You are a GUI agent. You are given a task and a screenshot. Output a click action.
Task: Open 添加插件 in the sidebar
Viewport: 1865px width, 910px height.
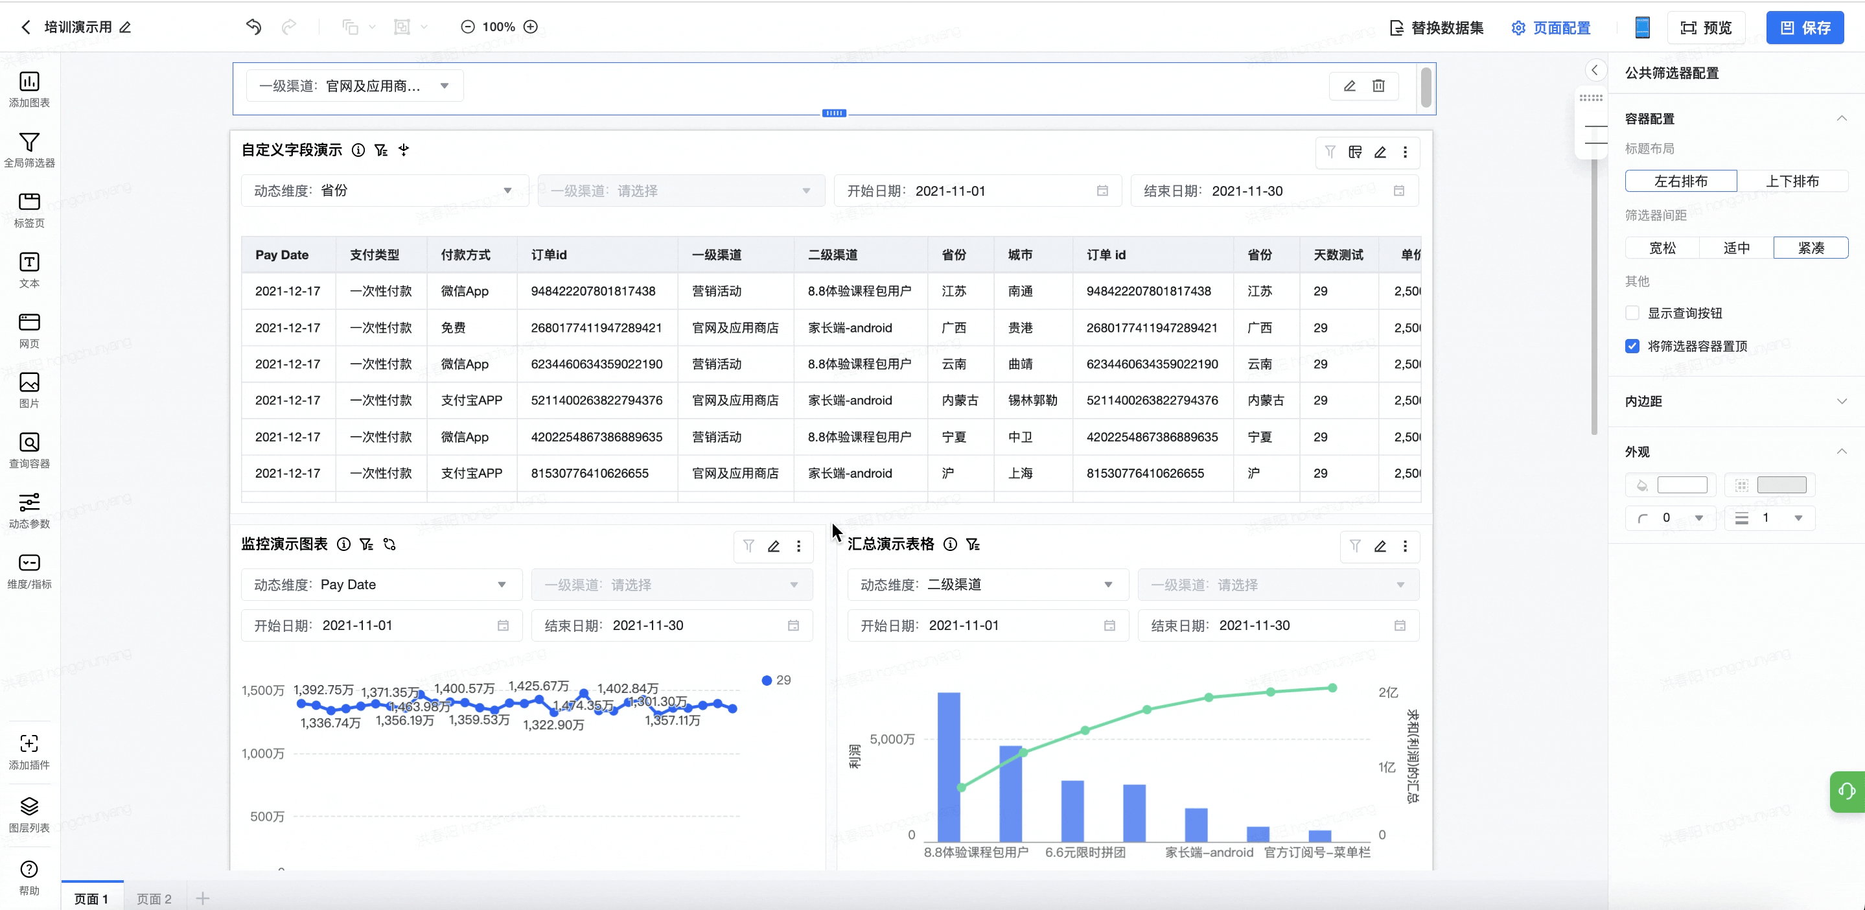29,752
